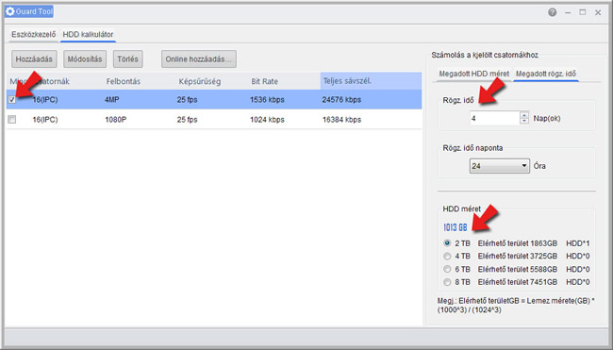Click the HDD*1 count label
613x350 pixels.
pyautogui.click(x=578, y=243)
